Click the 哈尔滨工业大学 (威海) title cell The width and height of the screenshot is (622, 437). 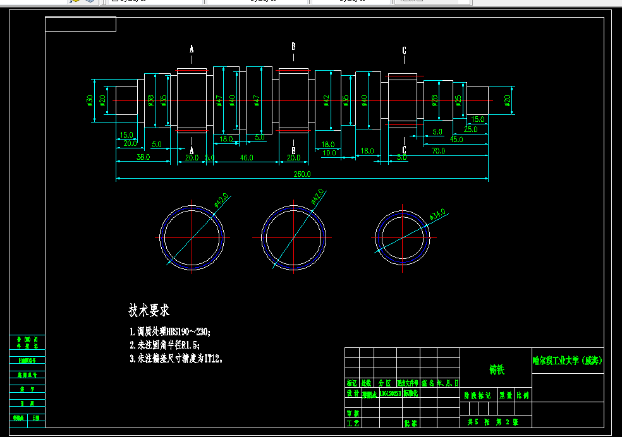click(x=568, y=361)
